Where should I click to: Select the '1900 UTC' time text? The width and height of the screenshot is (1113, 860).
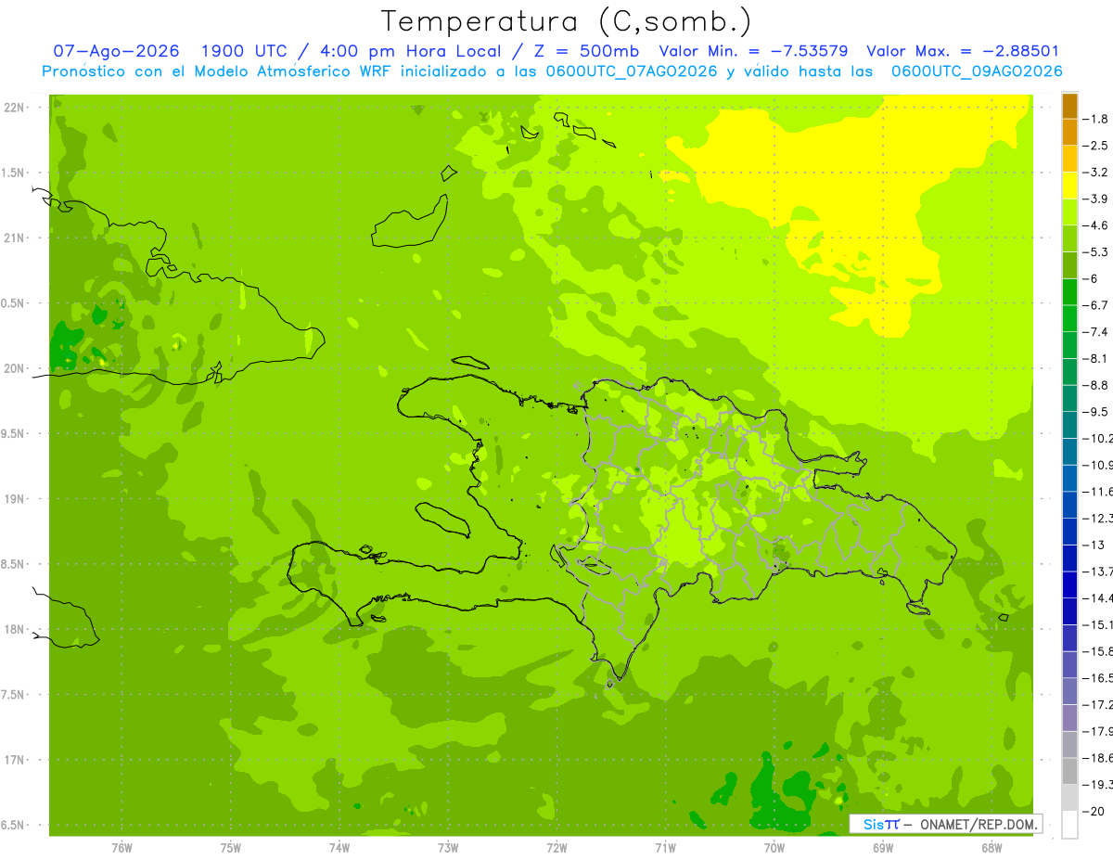point(245,51)
